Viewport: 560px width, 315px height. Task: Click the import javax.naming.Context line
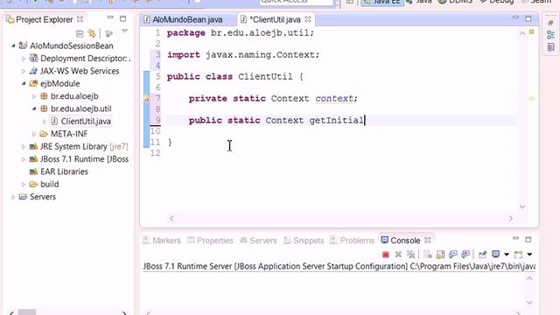tap(243, 55)
